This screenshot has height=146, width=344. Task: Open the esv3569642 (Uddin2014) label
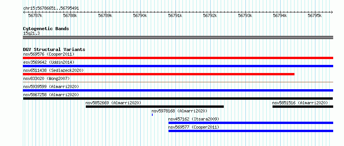[x=49, y=62]
